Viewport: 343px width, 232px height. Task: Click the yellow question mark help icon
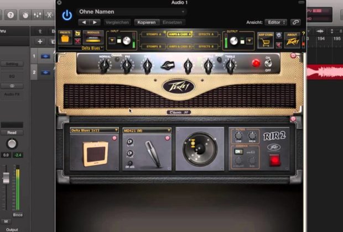[x=303, y=34]
